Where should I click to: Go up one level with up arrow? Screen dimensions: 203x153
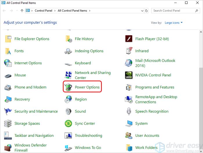22,11
